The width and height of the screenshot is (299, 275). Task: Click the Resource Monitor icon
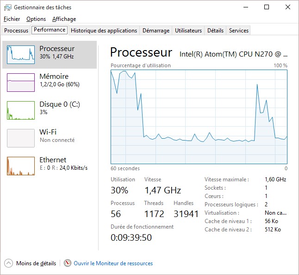pos(68,263)
